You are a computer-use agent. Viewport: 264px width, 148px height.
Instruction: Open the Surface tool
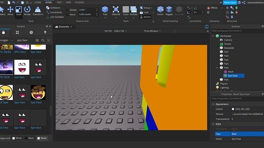[x=134, y=11]
